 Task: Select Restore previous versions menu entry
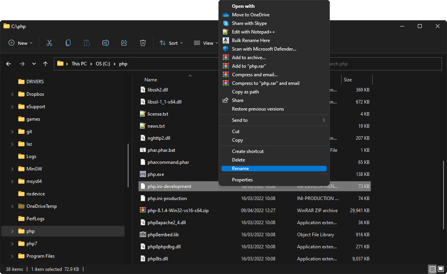click(x=274, y=109)
